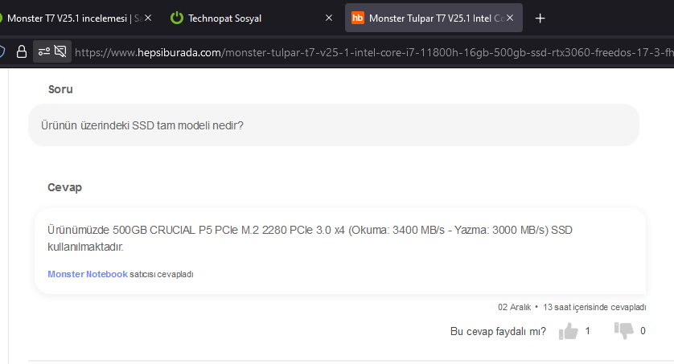
Task: Close the Technopat Sosyal tab
Action: click(328, 18)
